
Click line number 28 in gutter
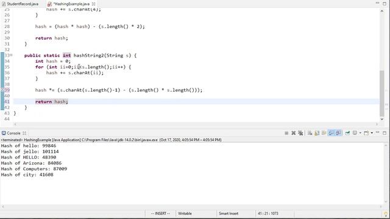(7, 27)
